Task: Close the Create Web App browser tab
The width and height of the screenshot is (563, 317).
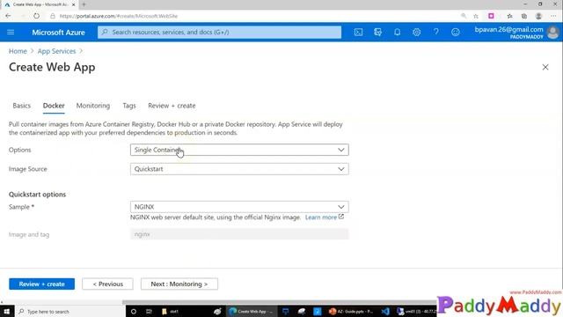Action: [73, 4]
